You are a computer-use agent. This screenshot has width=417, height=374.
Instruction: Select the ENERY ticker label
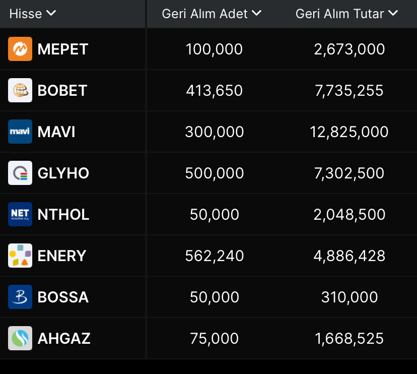tap(62, 256)
